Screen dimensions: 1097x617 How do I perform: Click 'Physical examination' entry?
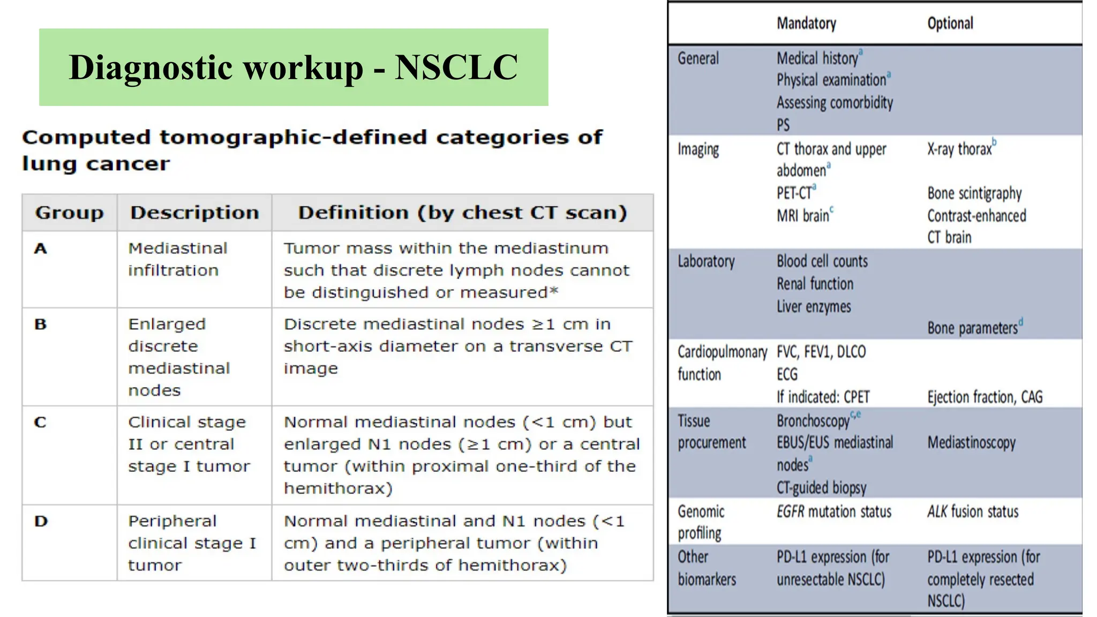tap(834, 80)
